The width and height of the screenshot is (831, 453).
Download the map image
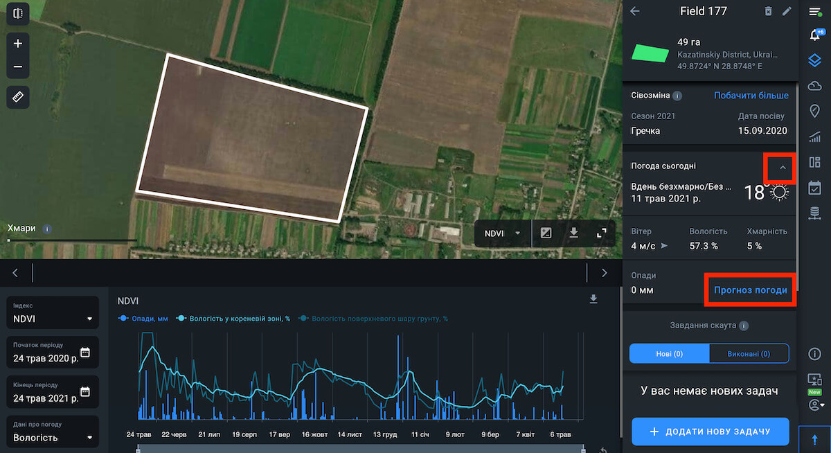coord(573,233)
